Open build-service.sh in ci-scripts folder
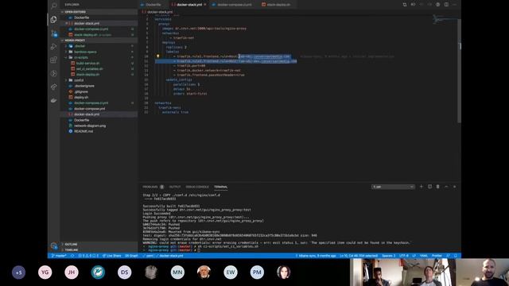The width and height of the screenshot is (509, 286). tap(99, 64)
